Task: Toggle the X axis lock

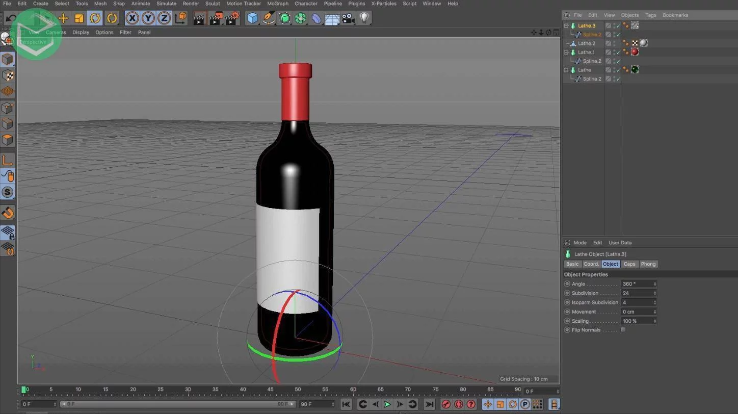Action: (132, 18)
